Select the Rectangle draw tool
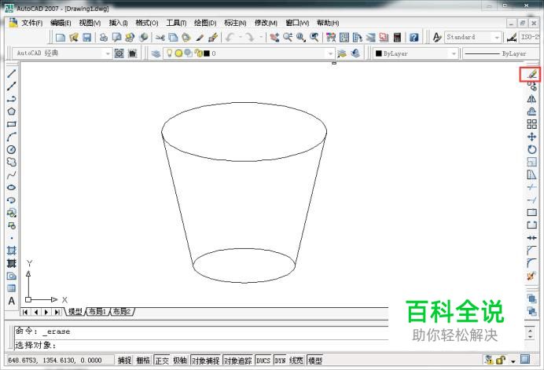The width and height of the screenshot is (544, 370). 12,124
